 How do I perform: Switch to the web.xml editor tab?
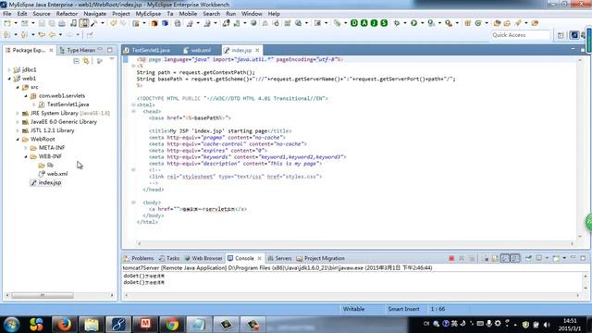tap(197, 50)
